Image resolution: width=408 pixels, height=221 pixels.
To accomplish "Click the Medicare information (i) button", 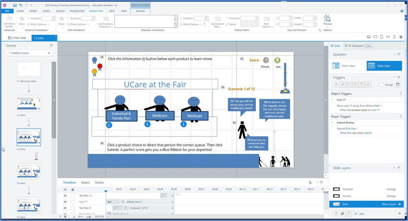I will (x=147, y=124).
